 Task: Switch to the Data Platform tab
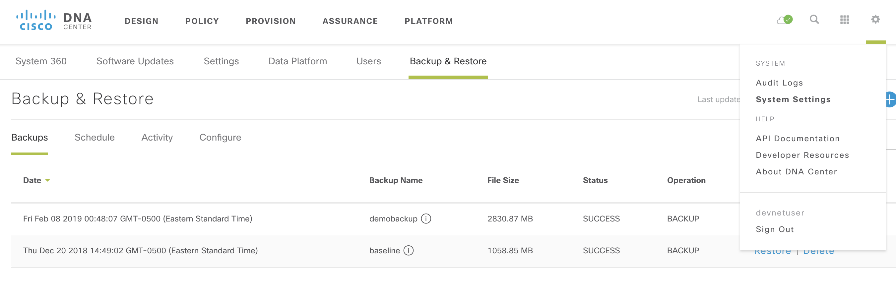pyautogui.click(x=297, y=61)
